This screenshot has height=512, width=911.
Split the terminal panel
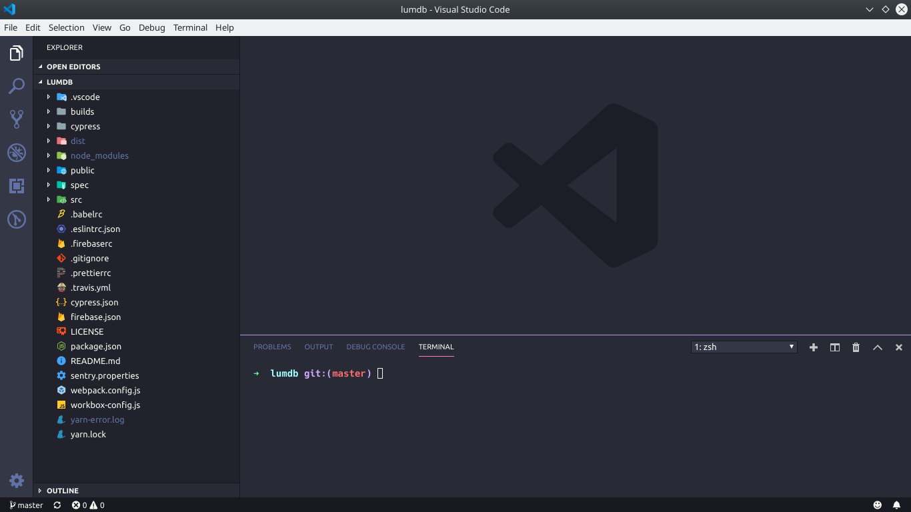tap(834, 347)
